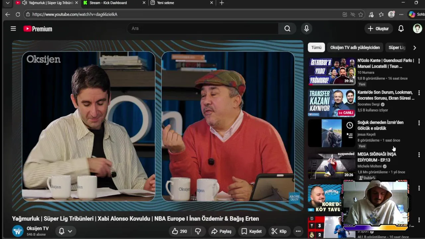425x239 pixels.
Task: Open MEGA SIĞINAĞI video thumbnail
Action: [x=332, y=165]
